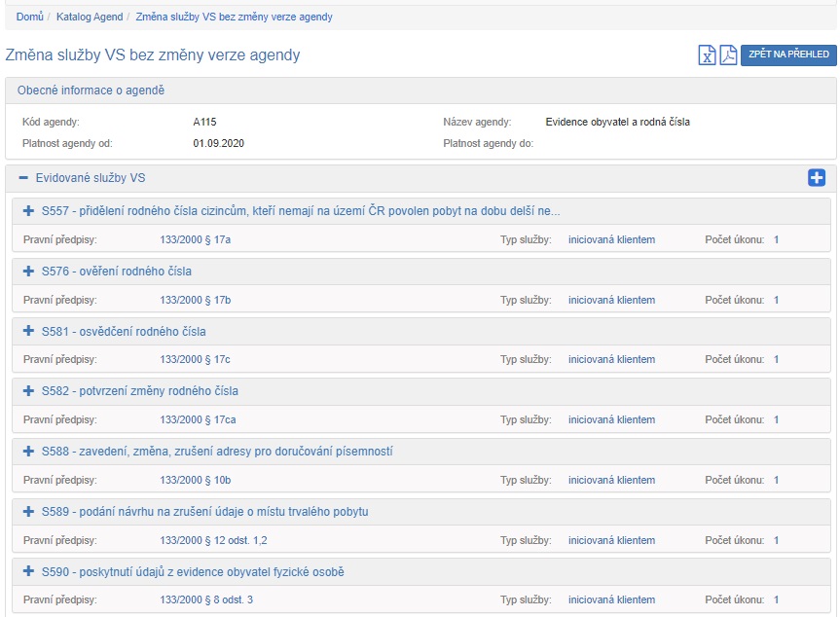Export the page to Excel file icon
This screenshot has width=840, height=617.
coord(708,55)
